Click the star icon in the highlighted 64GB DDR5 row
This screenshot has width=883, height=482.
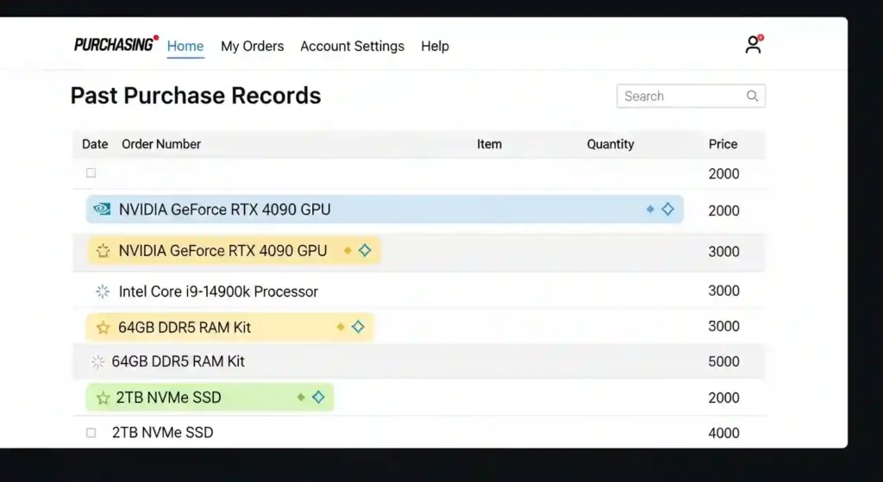(103, 327)
